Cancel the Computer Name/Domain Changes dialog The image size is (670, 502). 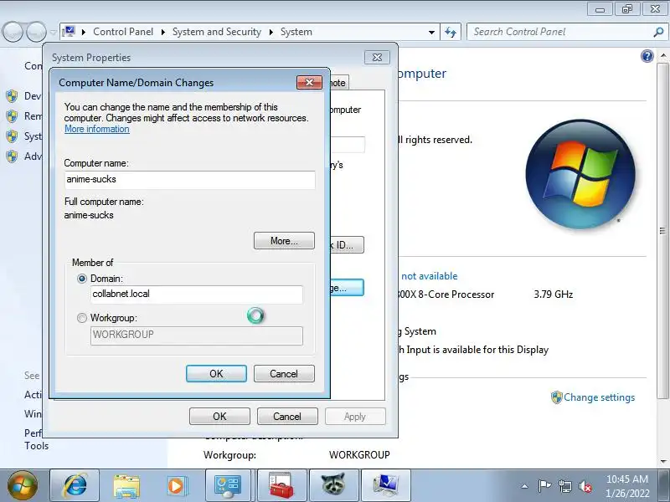click(x=284, y=373)
